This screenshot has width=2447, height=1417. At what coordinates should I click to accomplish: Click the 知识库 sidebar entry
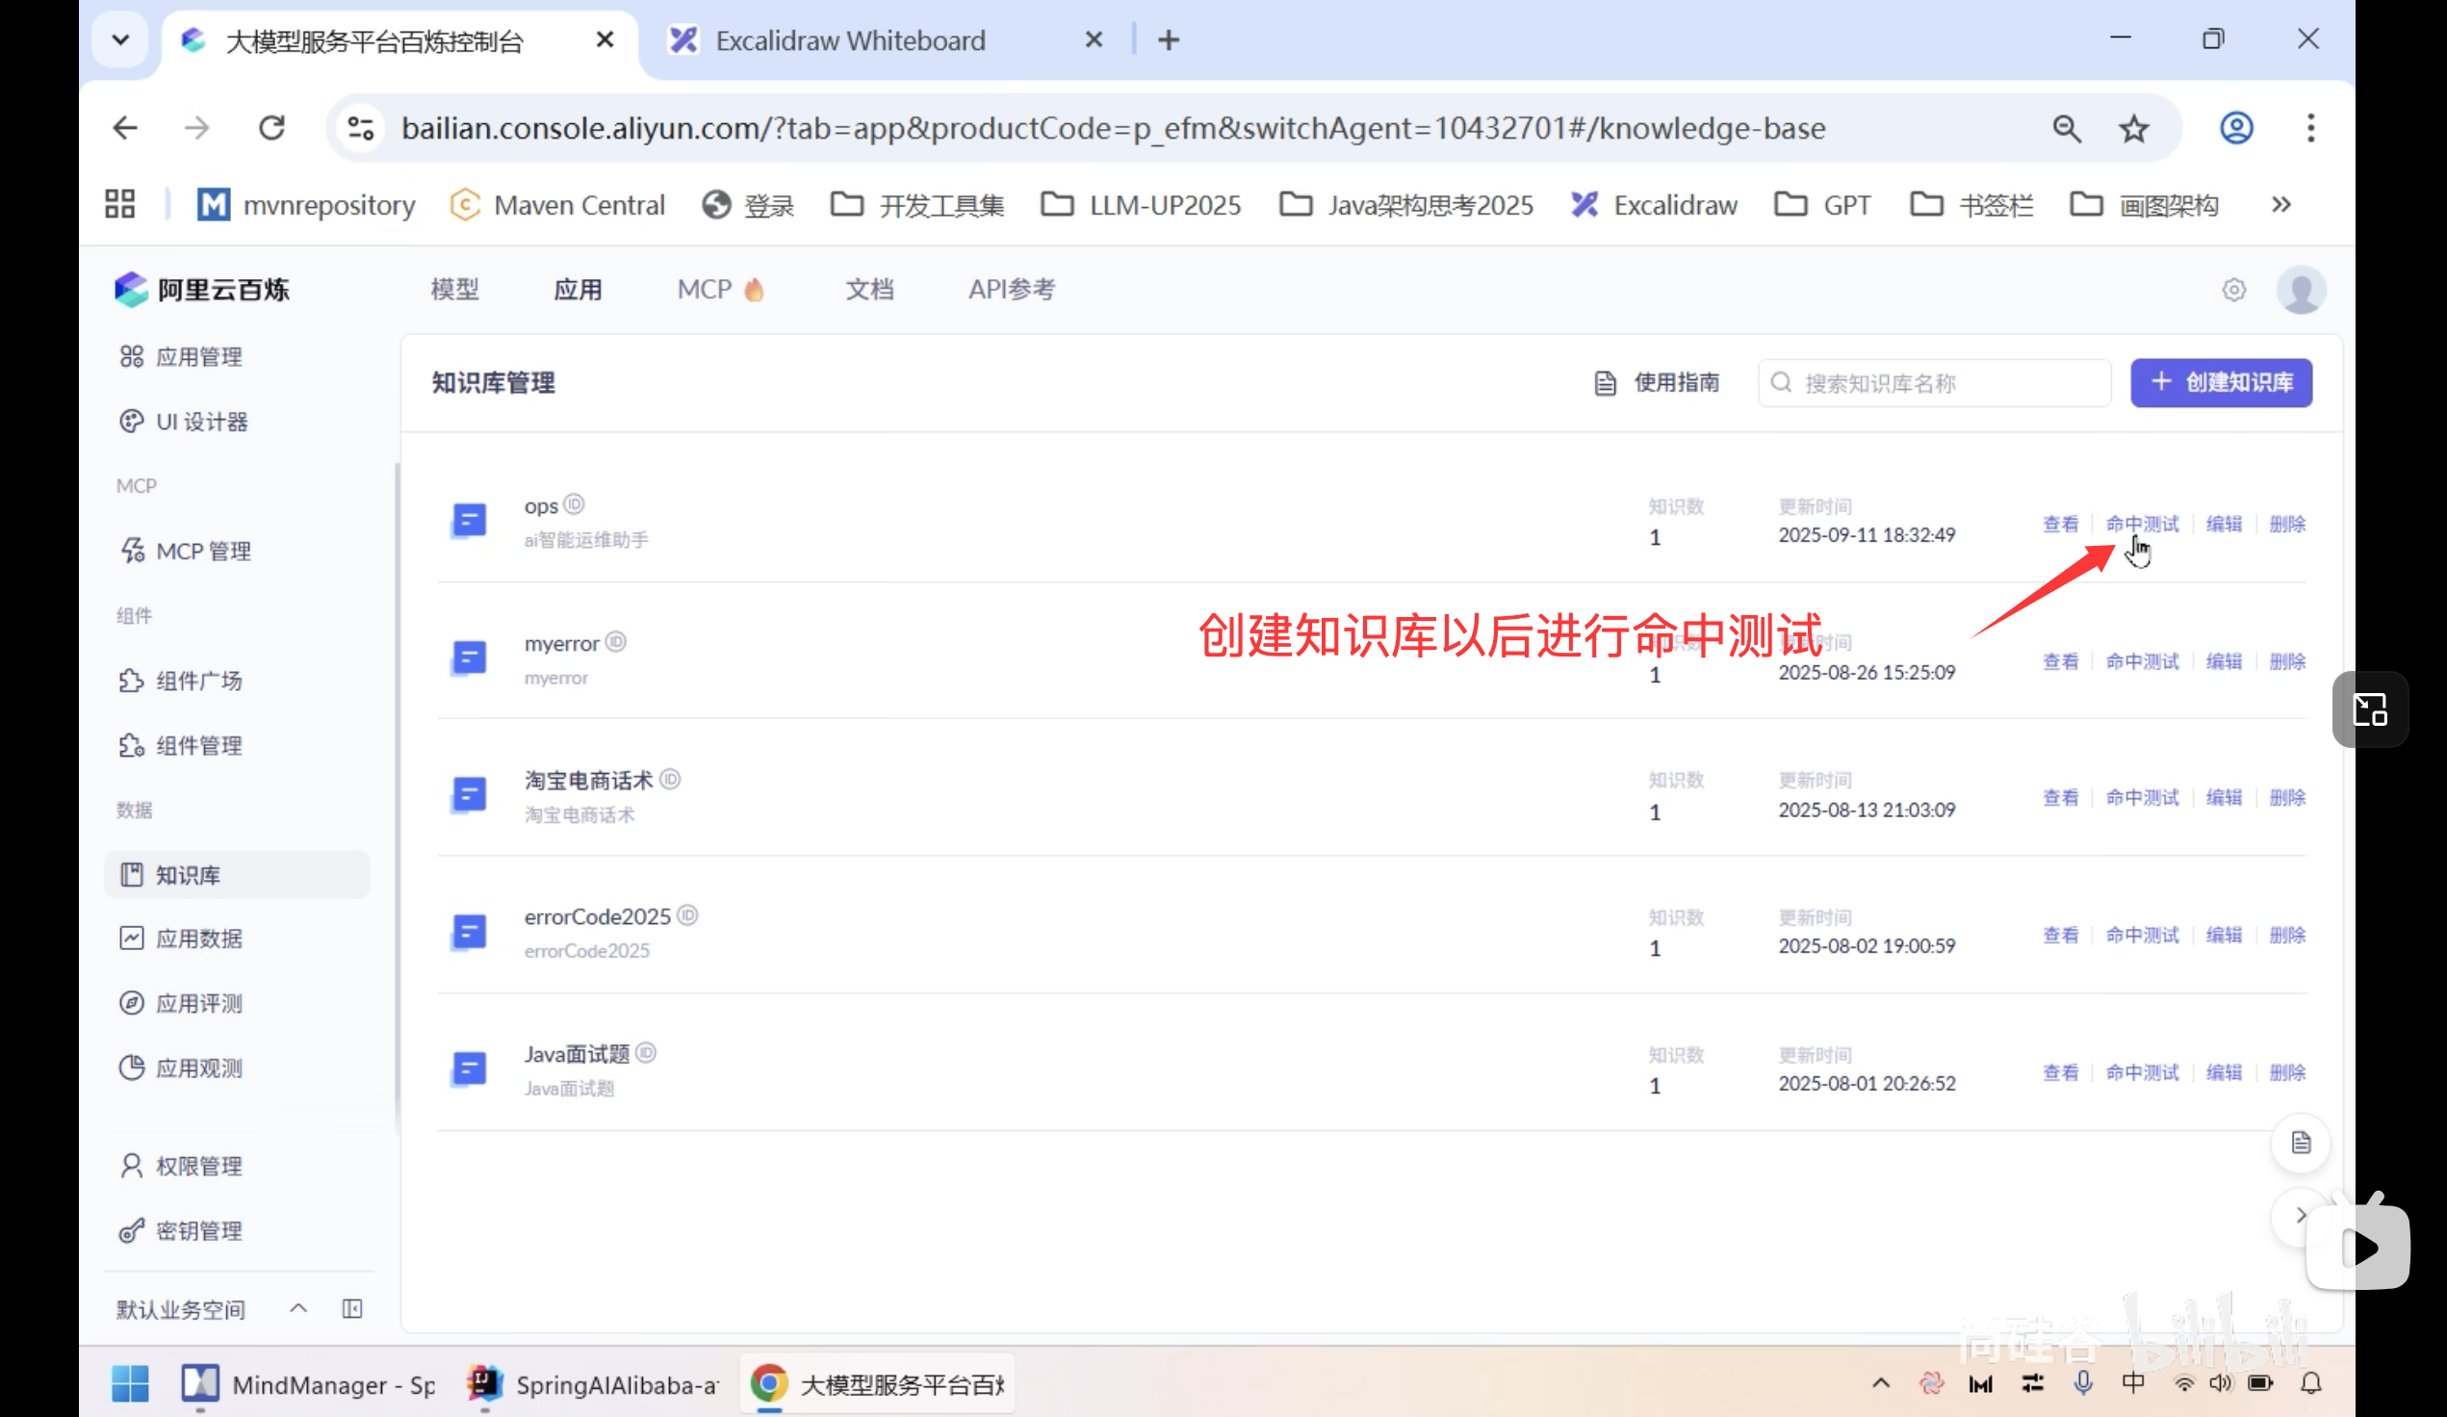pos(189,874)
